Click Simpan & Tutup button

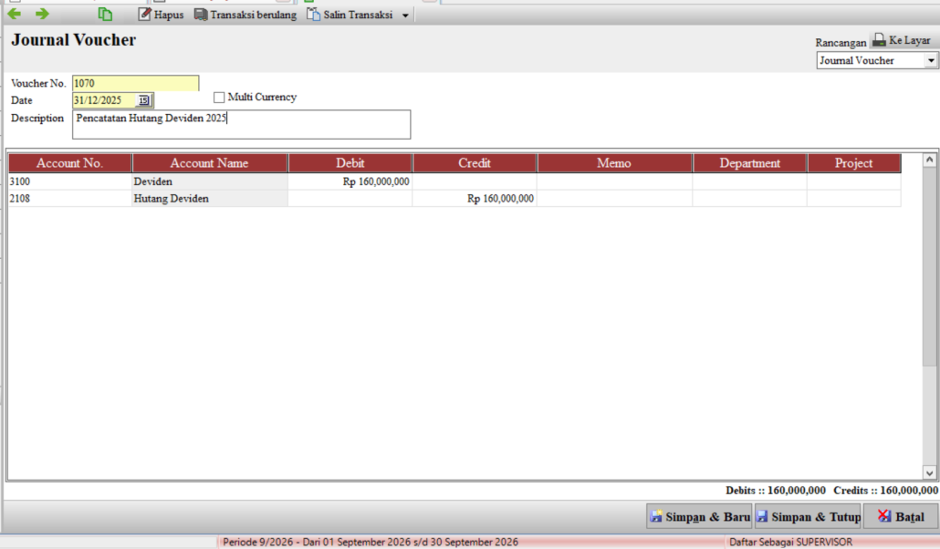[x=808, y=517]
